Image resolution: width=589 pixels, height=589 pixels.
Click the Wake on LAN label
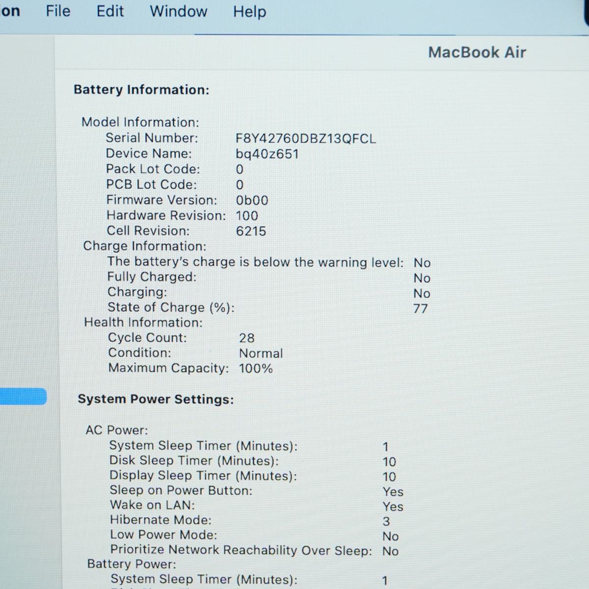point(152,505)
